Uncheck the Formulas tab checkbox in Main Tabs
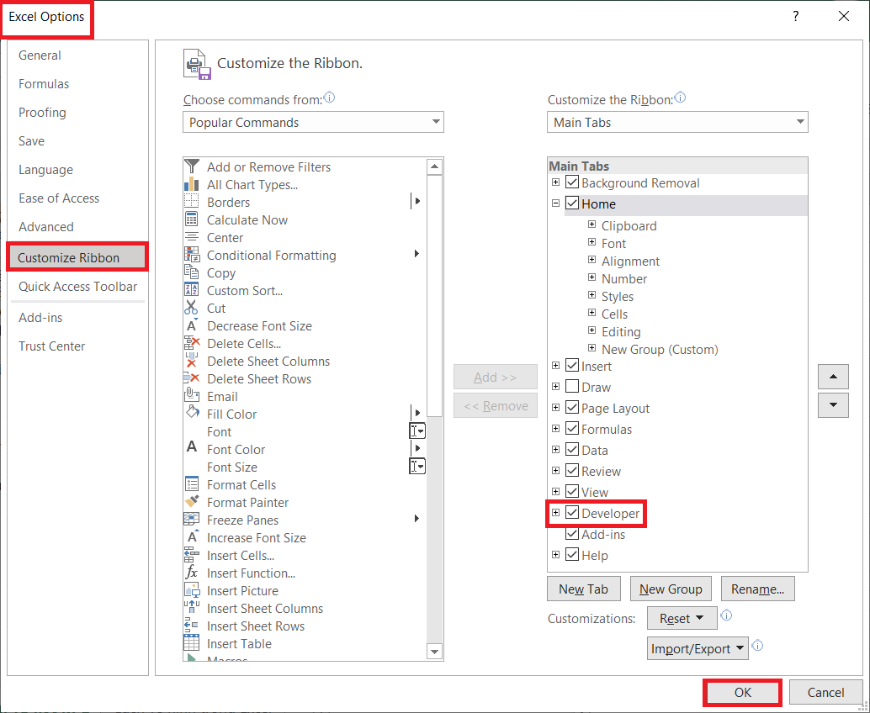 click(x=572, y=429)
